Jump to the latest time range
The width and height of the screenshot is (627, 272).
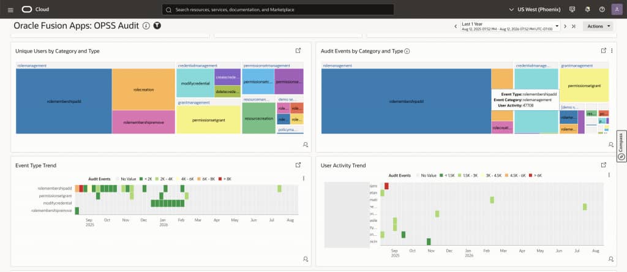(573, 26)
